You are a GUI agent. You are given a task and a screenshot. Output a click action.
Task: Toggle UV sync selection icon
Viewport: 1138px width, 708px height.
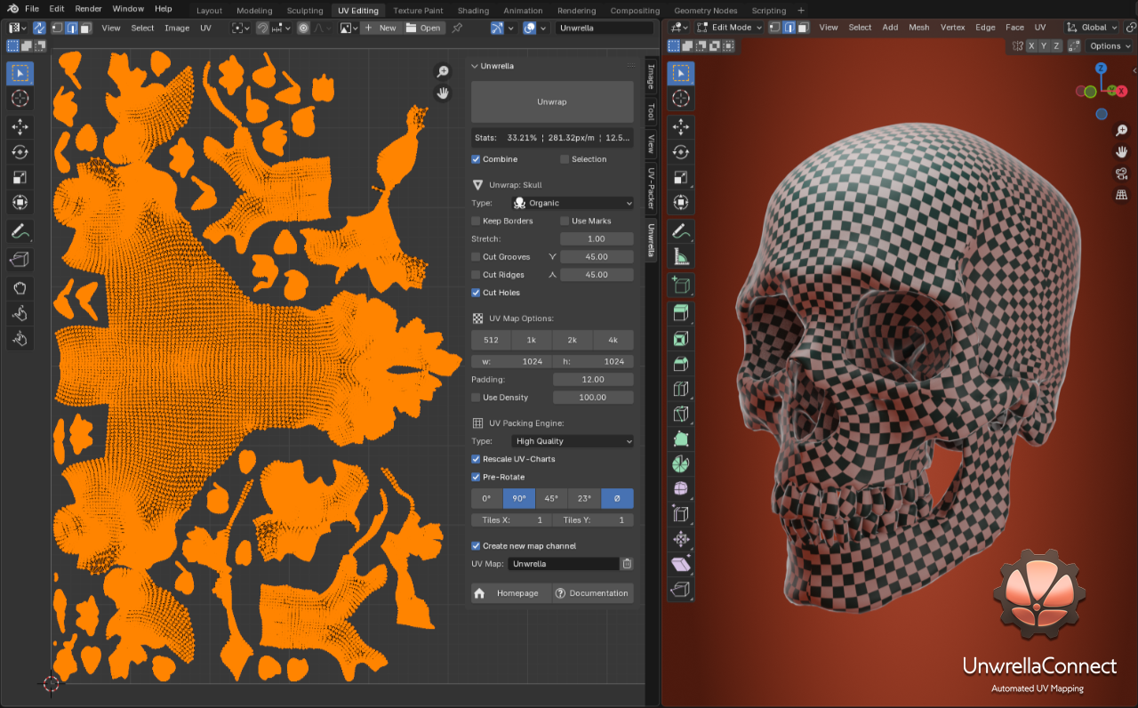click(39, 28)
